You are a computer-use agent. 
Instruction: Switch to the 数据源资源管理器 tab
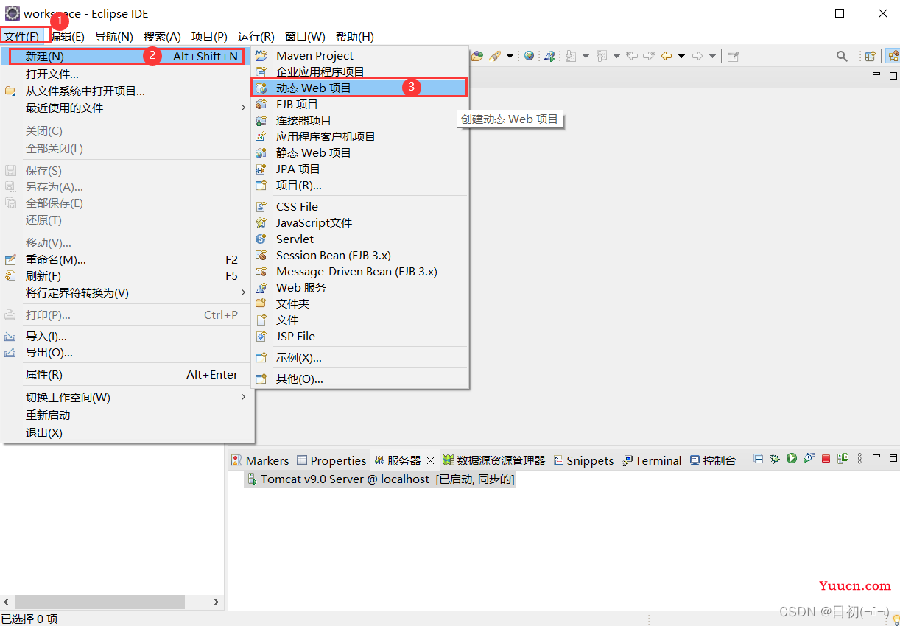pyautogui.click(x=494, y=460)
